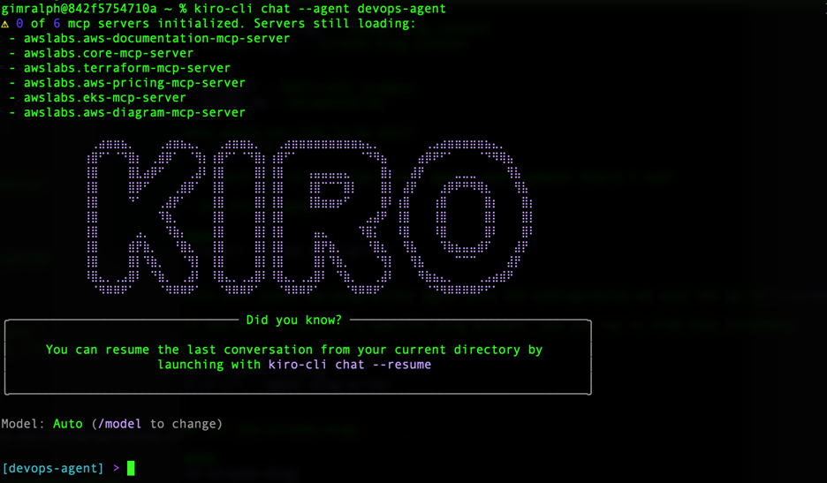Select the awslabs.aws-diagram-mcp-server line
The image size is (827, 483).
click(134, 113)
